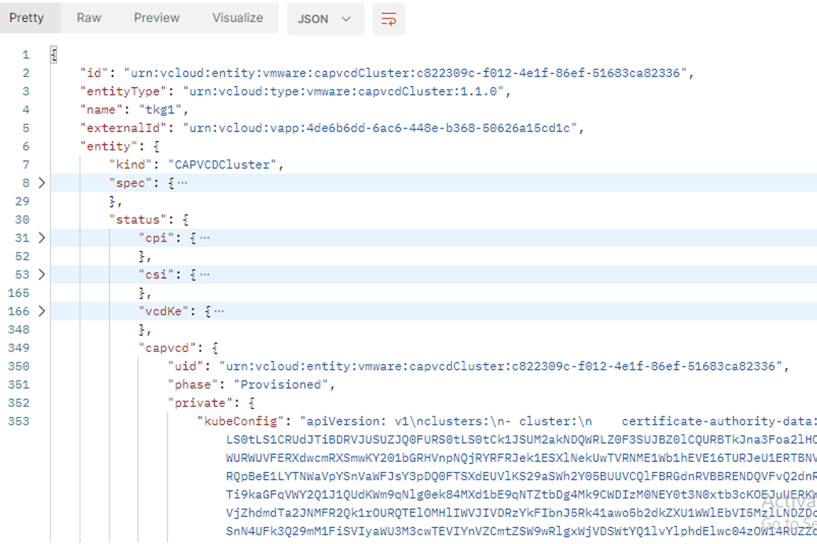The width and height of the screenshot is (817, 544).
Task: Click the "Provisioned" phase value
Action: 280,385
